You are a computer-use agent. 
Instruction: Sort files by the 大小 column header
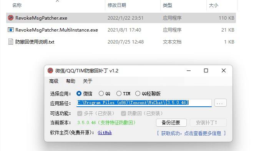click(x=214, y=5)
